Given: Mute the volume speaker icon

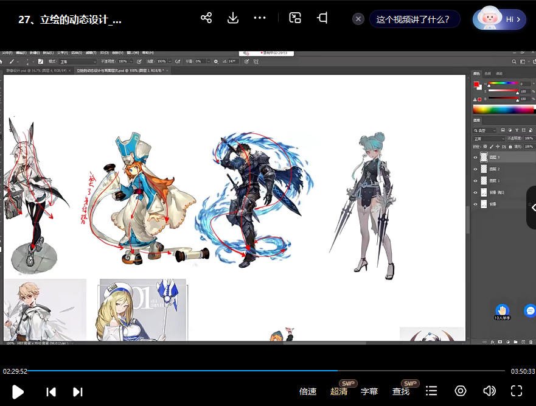Looking at the screenshot, I should 489,391.
